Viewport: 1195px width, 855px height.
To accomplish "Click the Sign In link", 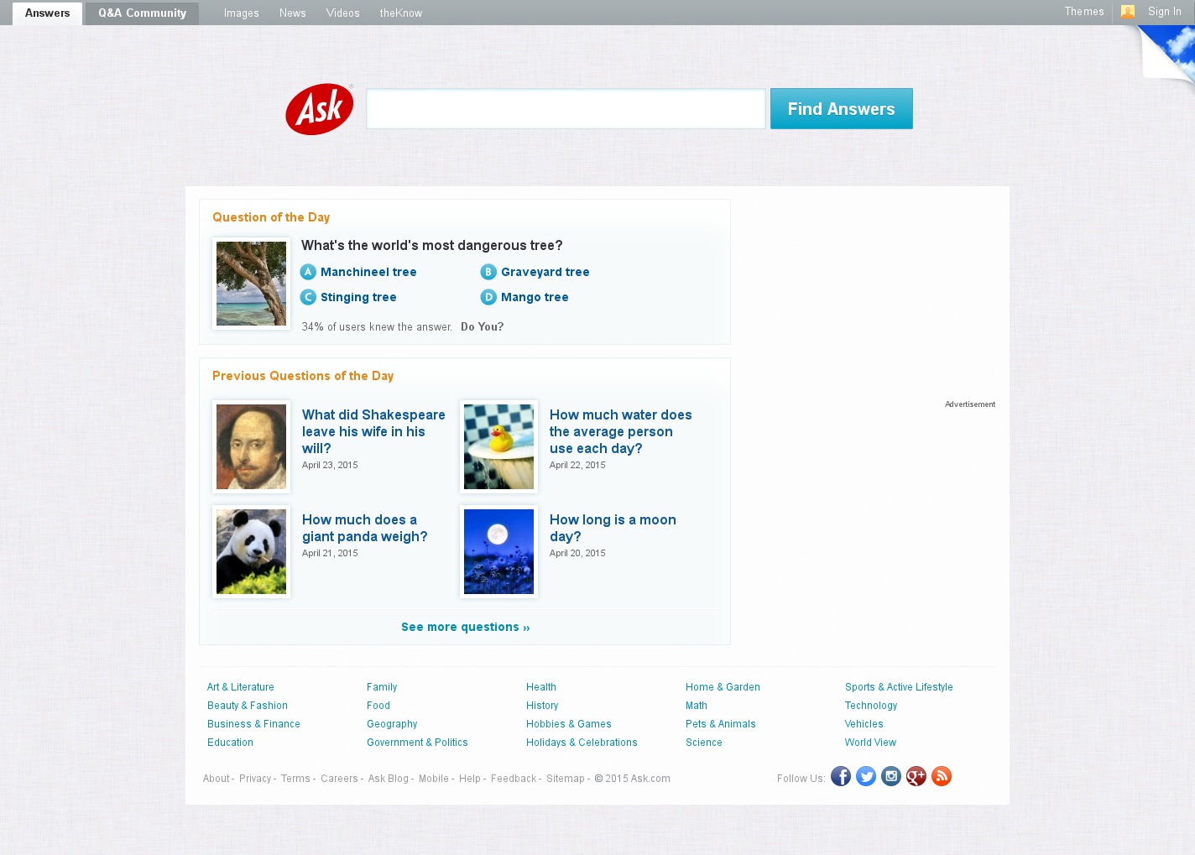I will pos(1165,12).
